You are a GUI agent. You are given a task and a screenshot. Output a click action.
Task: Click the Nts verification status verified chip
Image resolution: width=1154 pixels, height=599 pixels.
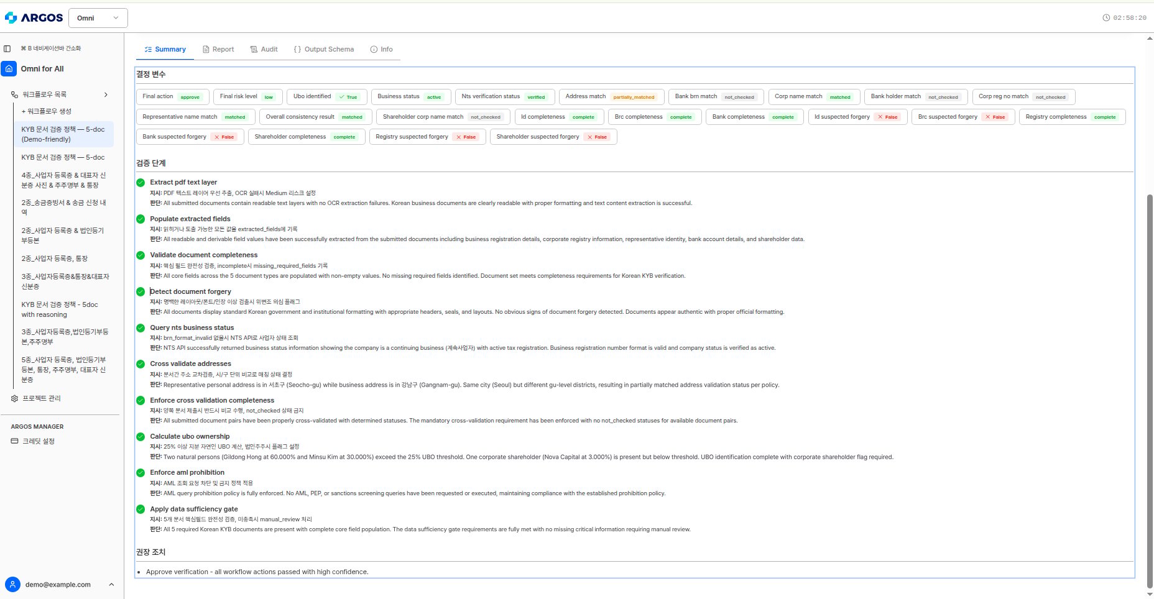coord(504,96)
